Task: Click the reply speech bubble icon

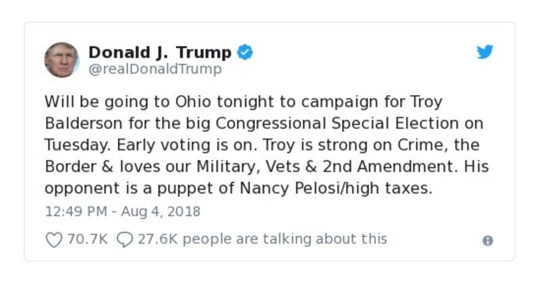Action: click(x=124, y=239)
